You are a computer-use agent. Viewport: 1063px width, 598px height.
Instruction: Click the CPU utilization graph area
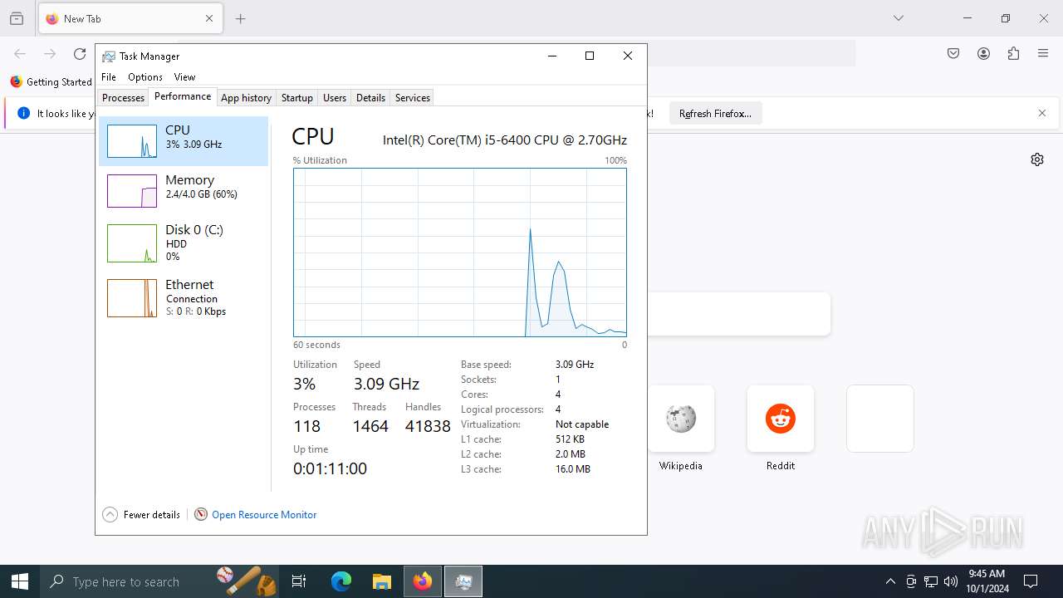tap(460, 252)
